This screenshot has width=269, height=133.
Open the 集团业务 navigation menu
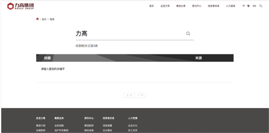coord(181,6)
